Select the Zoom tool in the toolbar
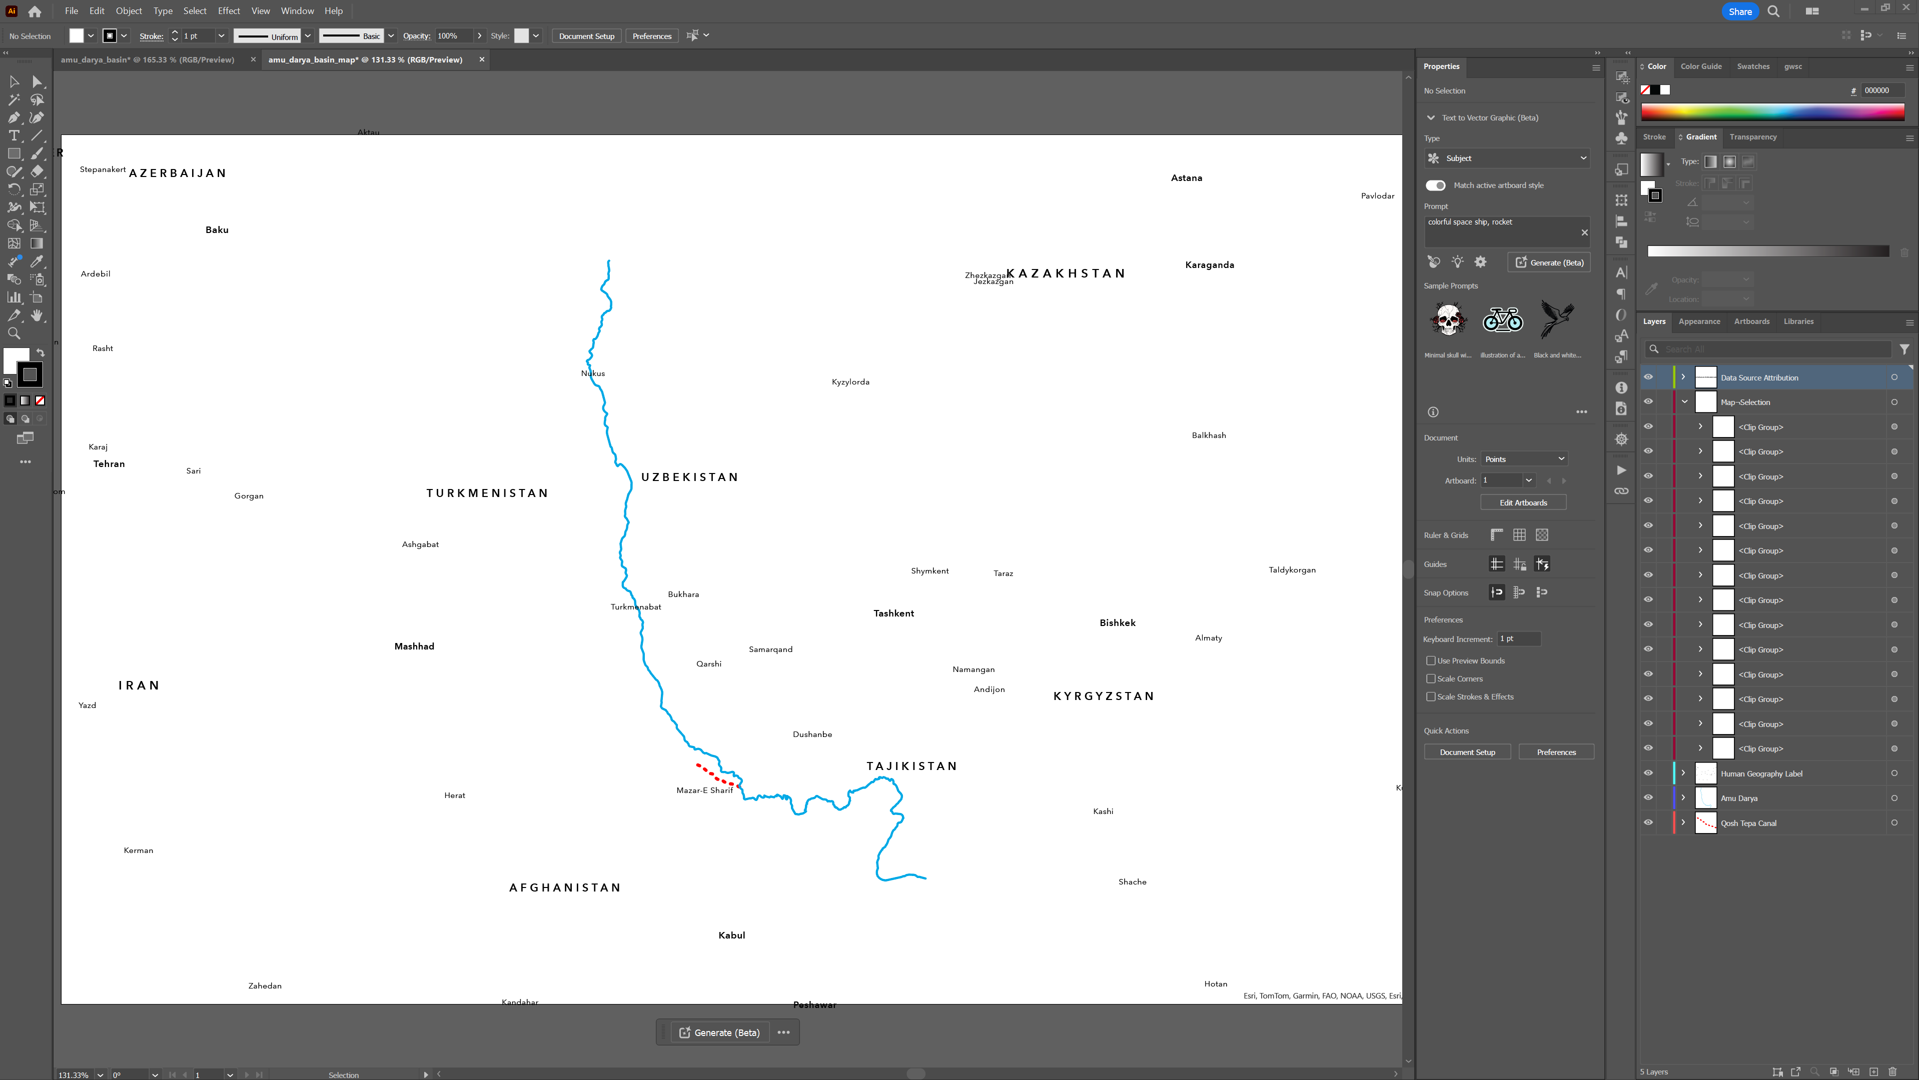This screenshot has width=1919, height=1080. pyautogui.click(x=14, y=332)
